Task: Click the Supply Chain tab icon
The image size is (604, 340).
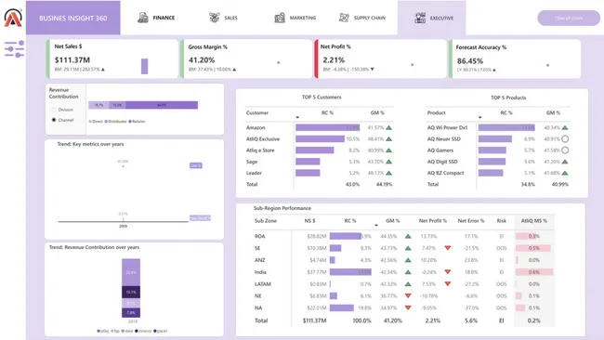Action: (x=344, y=18)
